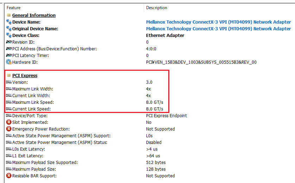Select the Resizable BAR Support label

tap(34, 176)
